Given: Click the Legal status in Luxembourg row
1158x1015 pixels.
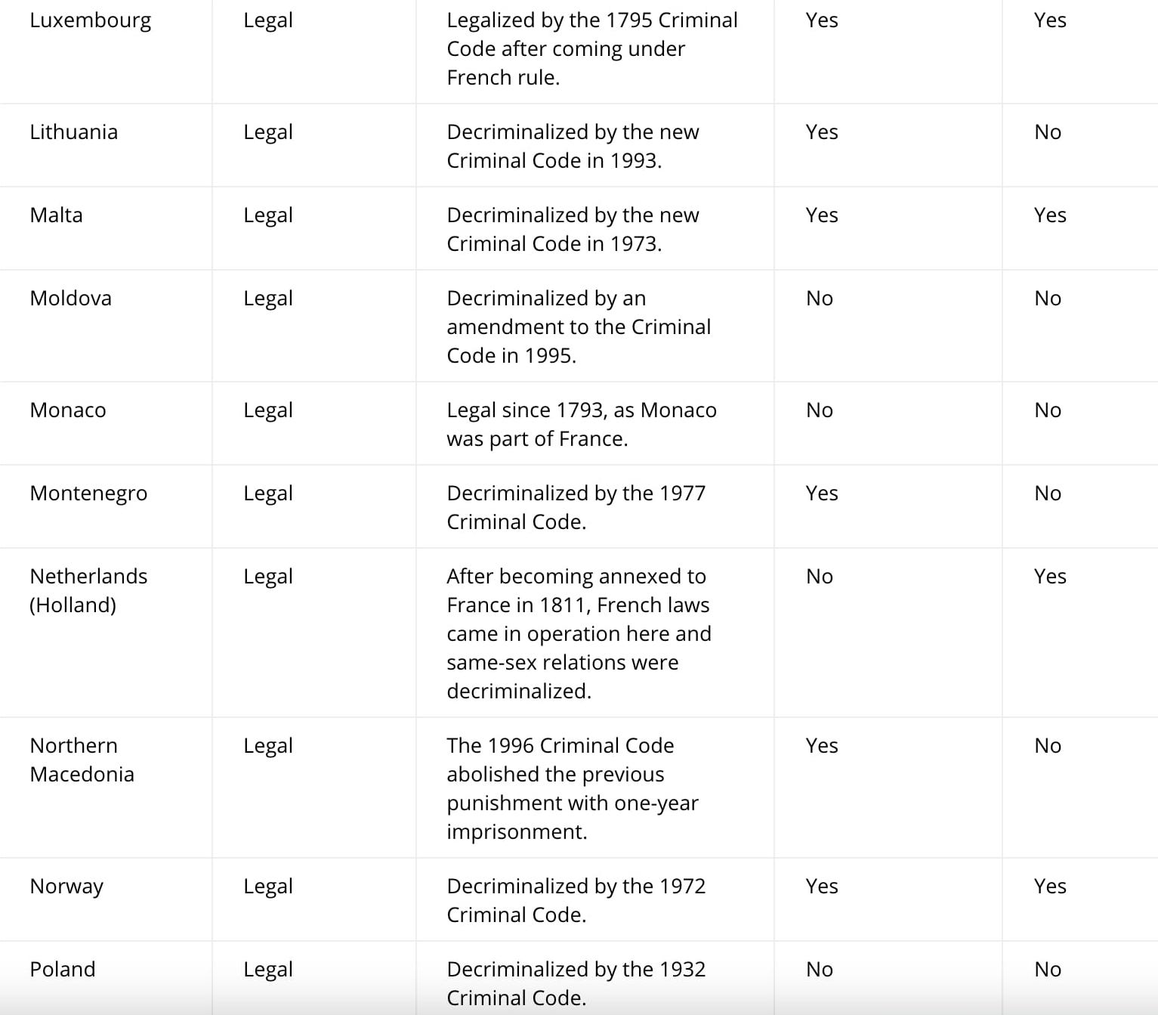Looking at the screenshot, I should (267, 20).
